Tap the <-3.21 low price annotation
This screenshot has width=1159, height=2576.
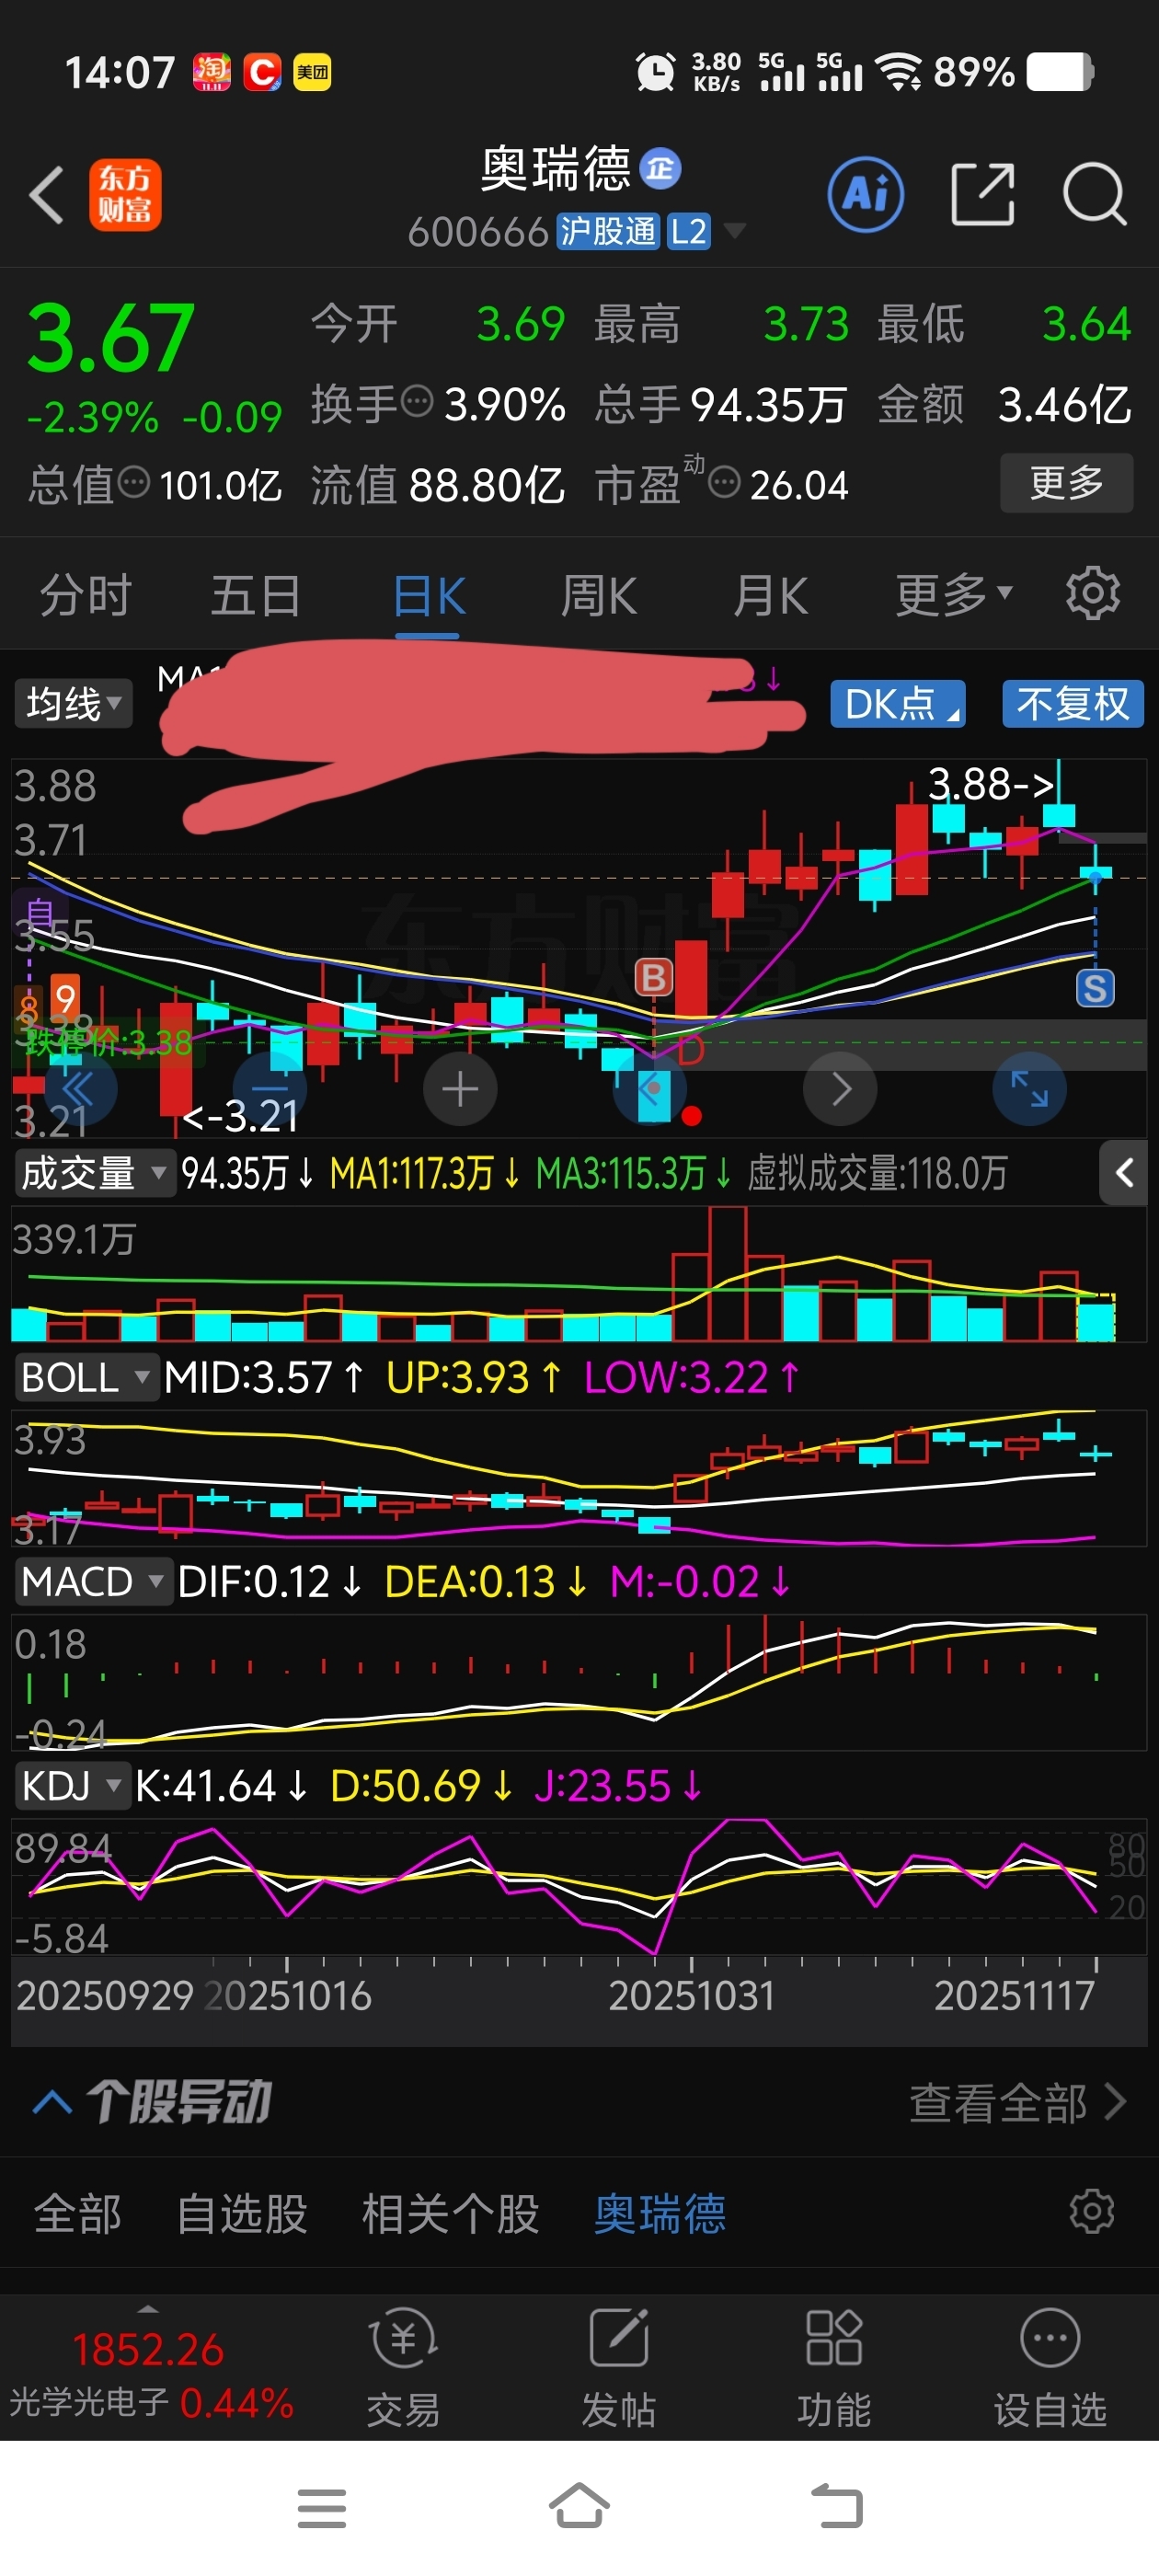point(241,1115)
